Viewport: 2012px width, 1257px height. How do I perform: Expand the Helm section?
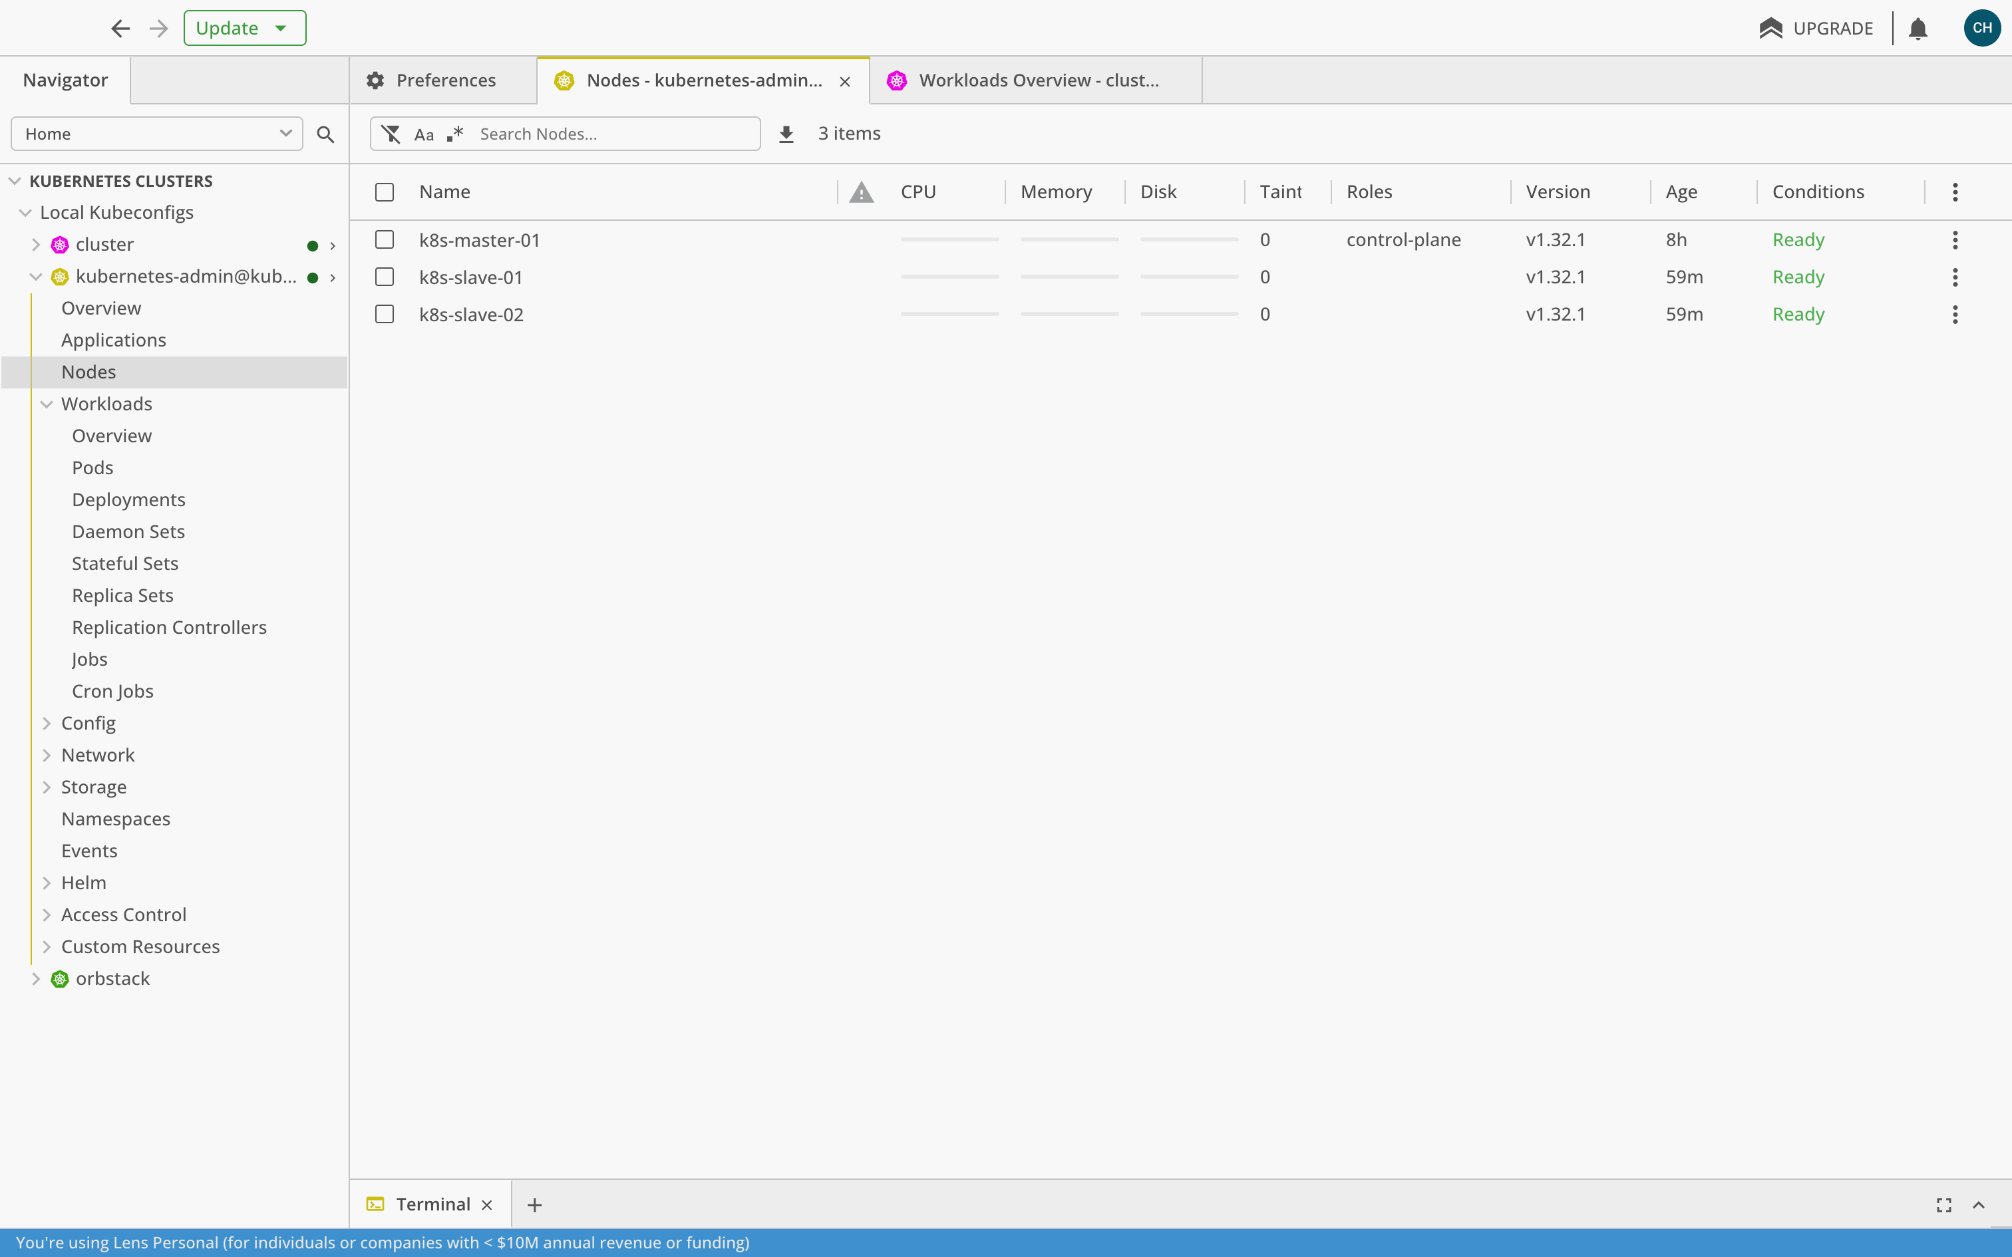click(x=47, y=883)
